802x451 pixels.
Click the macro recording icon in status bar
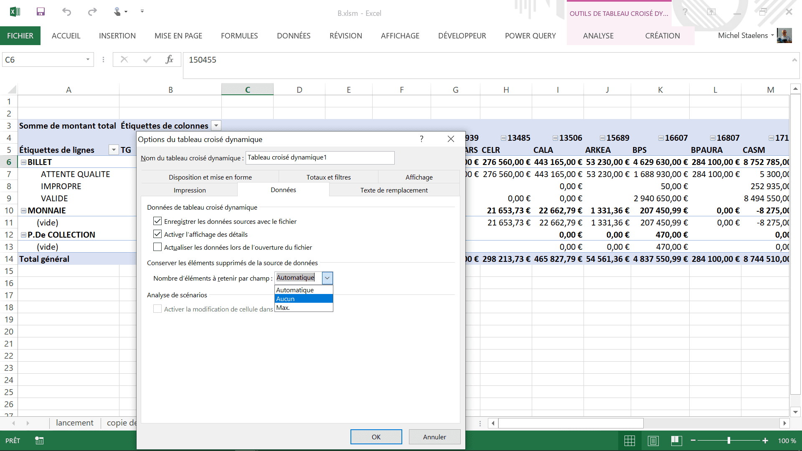point(39,441)
